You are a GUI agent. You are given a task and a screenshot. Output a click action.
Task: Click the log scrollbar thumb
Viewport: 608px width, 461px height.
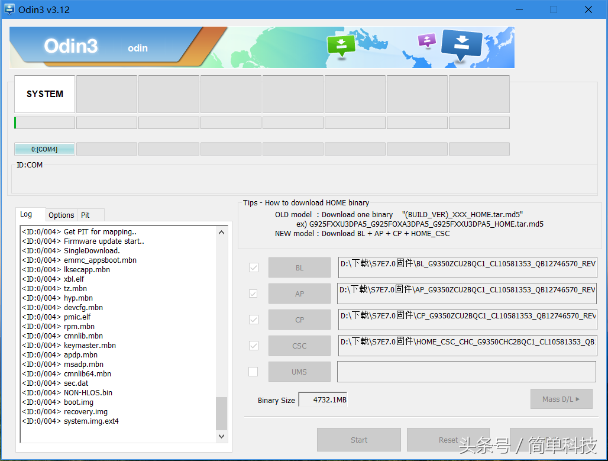[221, 414]
